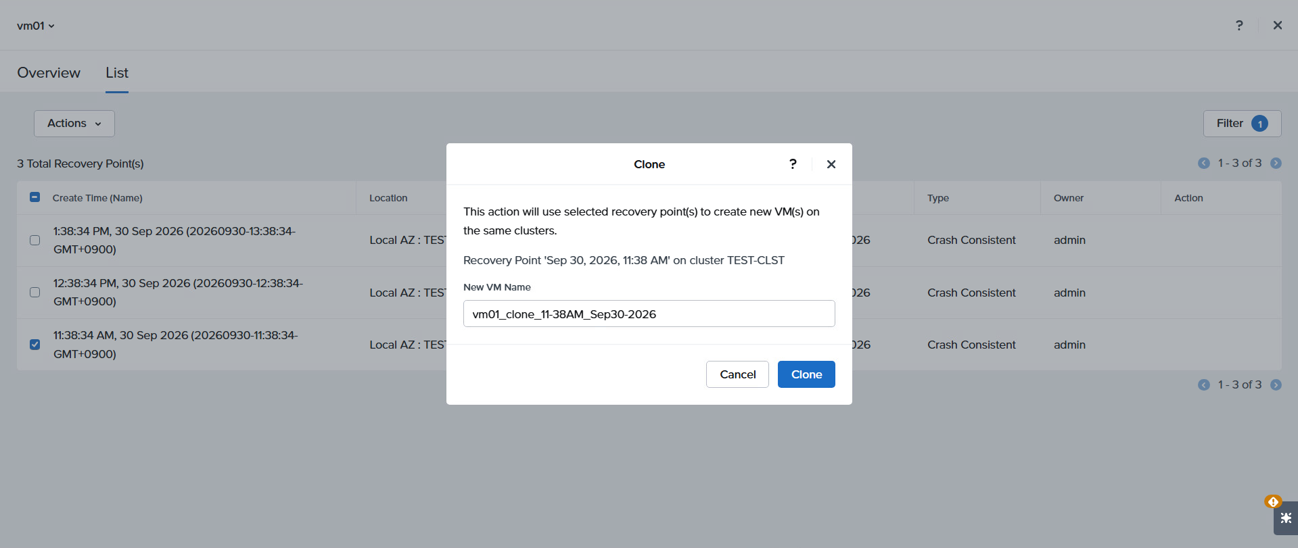Open the alert widget at bottom right corner
Viewport: 1298px width, 548px height.
click(x=1286, y=518)
